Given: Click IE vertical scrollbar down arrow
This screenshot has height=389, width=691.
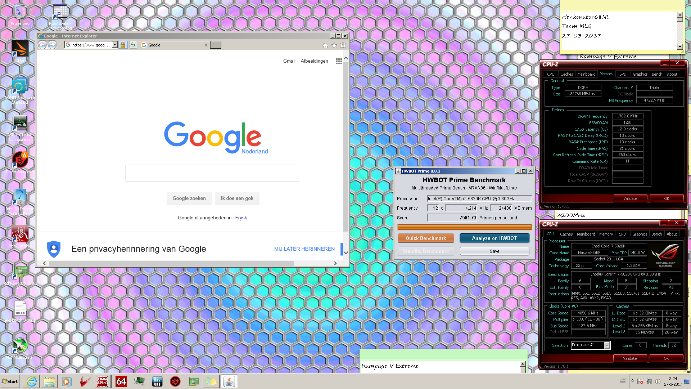Looking at the screenshot, I should pyautogui.click(x=346, y=253).
